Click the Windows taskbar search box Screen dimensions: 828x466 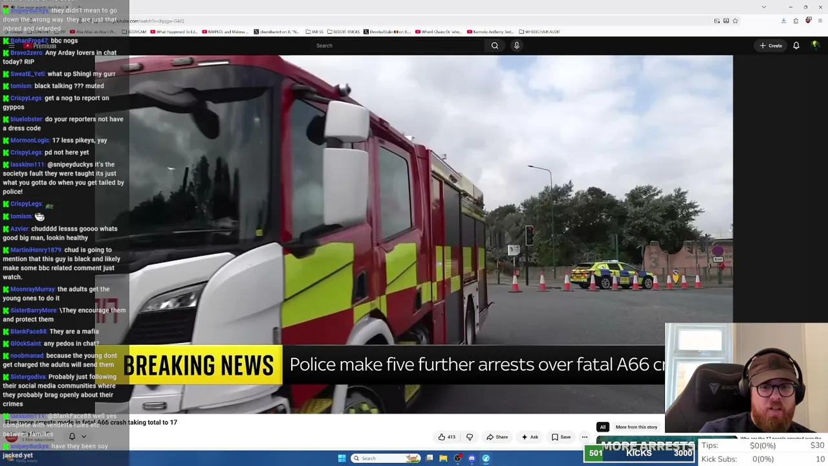(386, 458)
